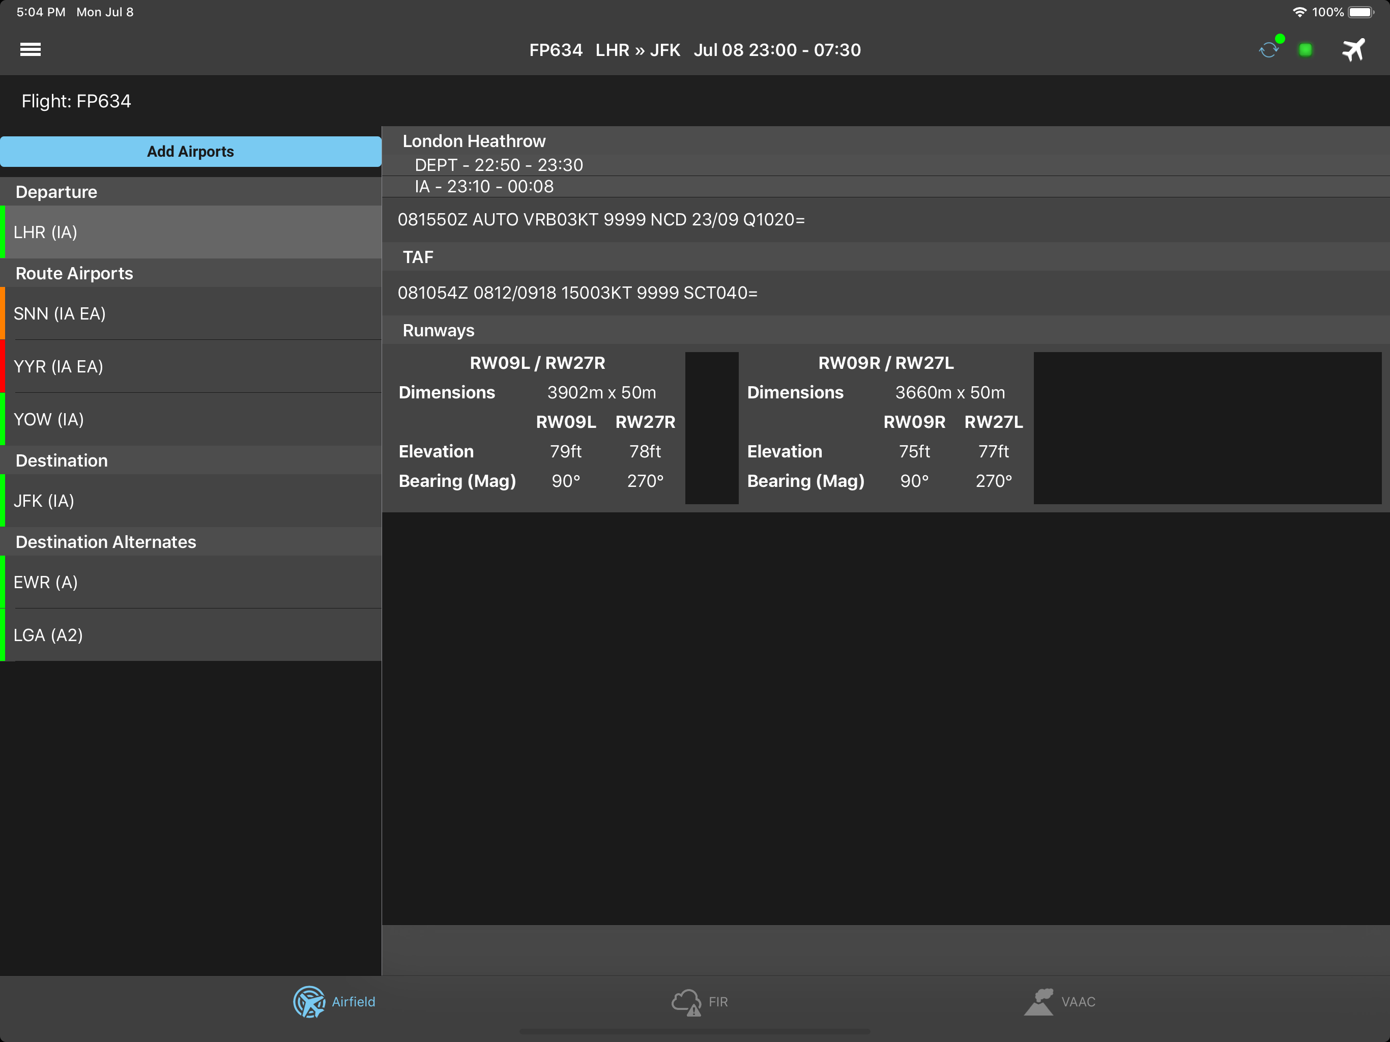Select SNN (IA EA) route airport

coord(191,313)
